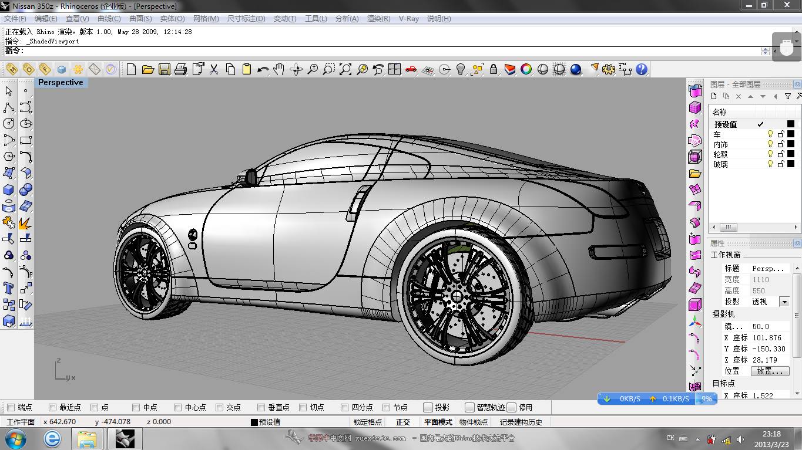802x450 pixels.
Task: Click the delete layer X icon
Action: pyautogui.click(x=739, y=96)
